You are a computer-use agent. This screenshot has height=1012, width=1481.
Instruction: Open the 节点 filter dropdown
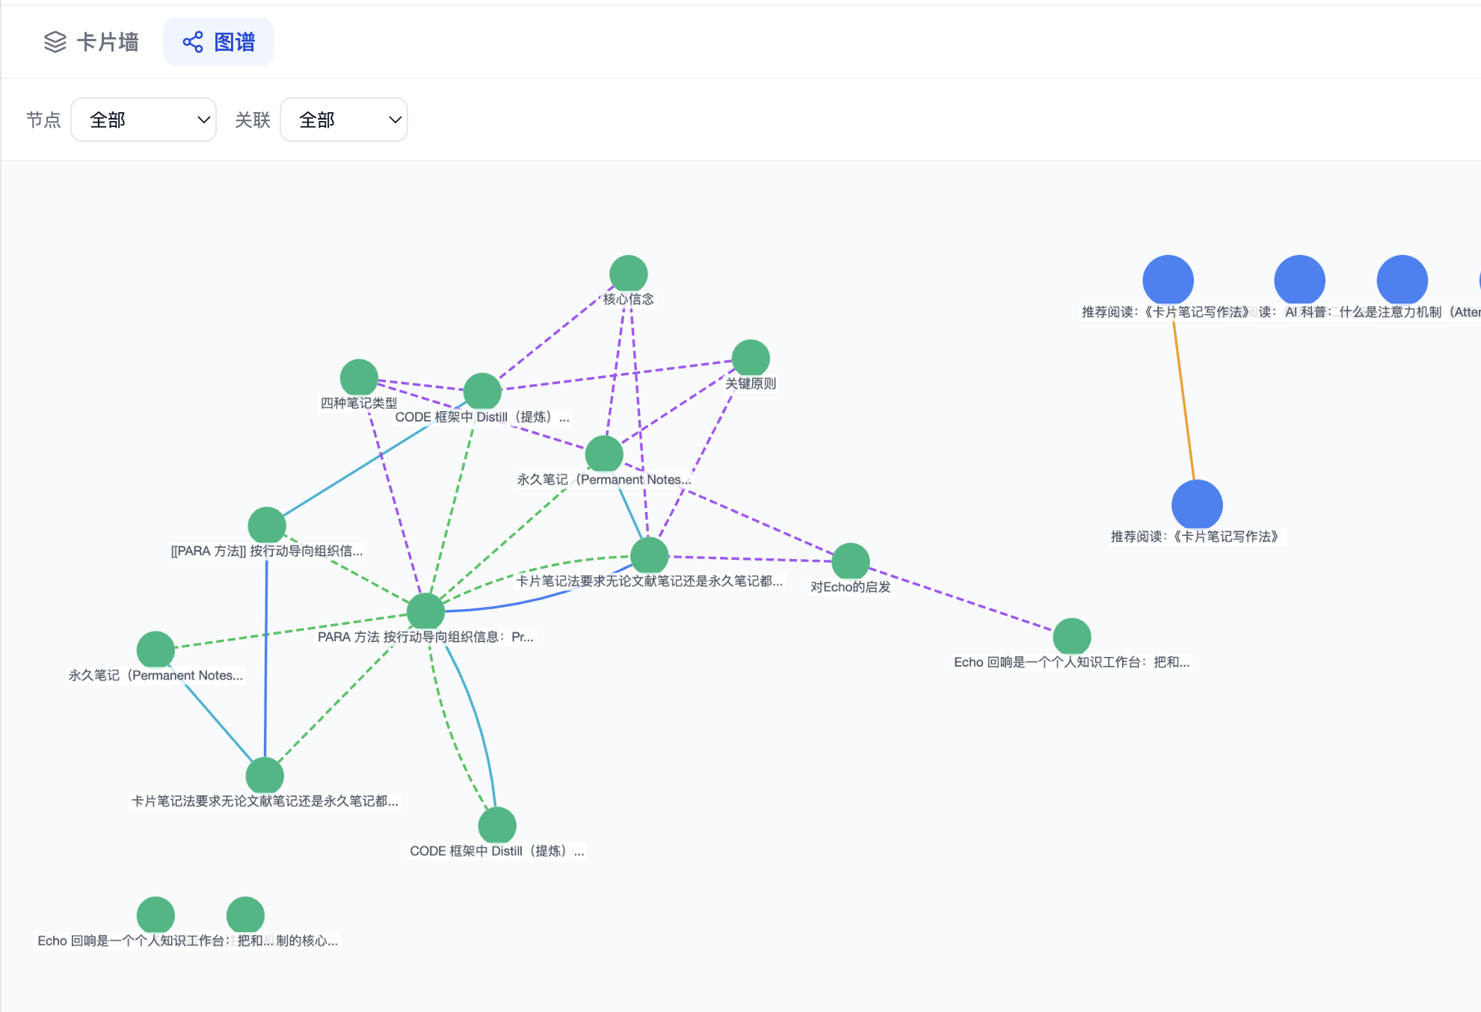(144, 120)
